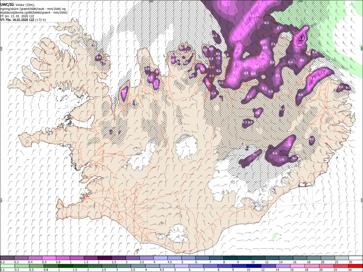The height and width of the screenshot is (272, 363).
Task: Click the light grey swatch starting at 25, upper row
Action: click(342, 258)
